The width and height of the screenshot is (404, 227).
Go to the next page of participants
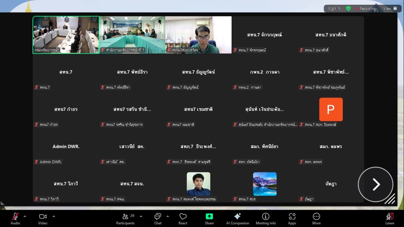click(x=376, y=184)
